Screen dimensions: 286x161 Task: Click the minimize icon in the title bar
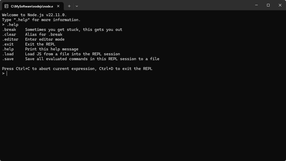[256, 5]
